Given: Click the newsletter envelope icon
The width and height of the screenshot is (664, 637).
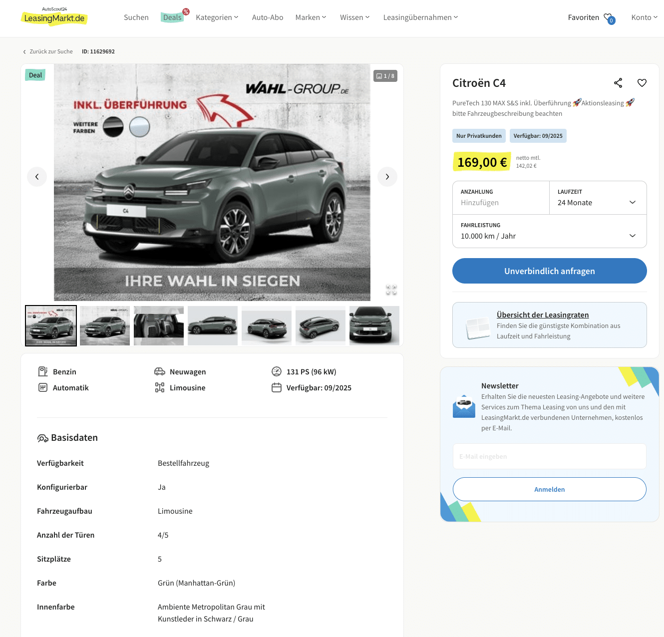Looking at the screenshot, I should click(464, 406).
